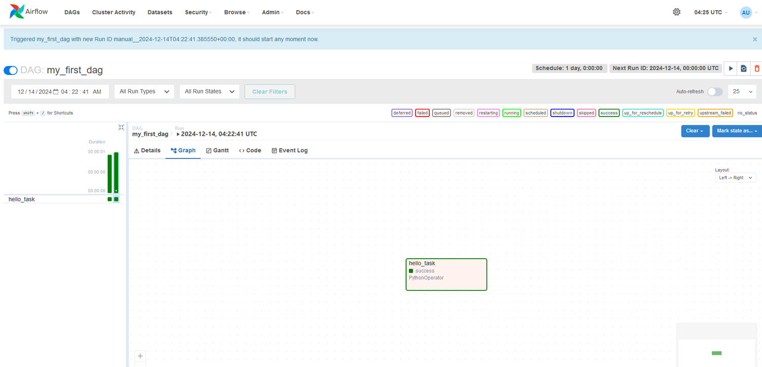Click hello_task status square of first run
Image resolution: width=762 pixels, height=367 pixels.
[110, 199]
